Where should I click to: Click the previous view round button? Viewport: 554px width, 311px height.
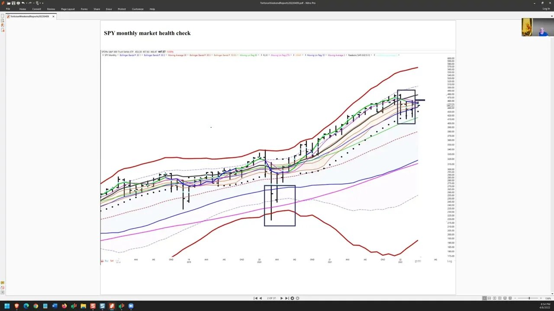292,298
